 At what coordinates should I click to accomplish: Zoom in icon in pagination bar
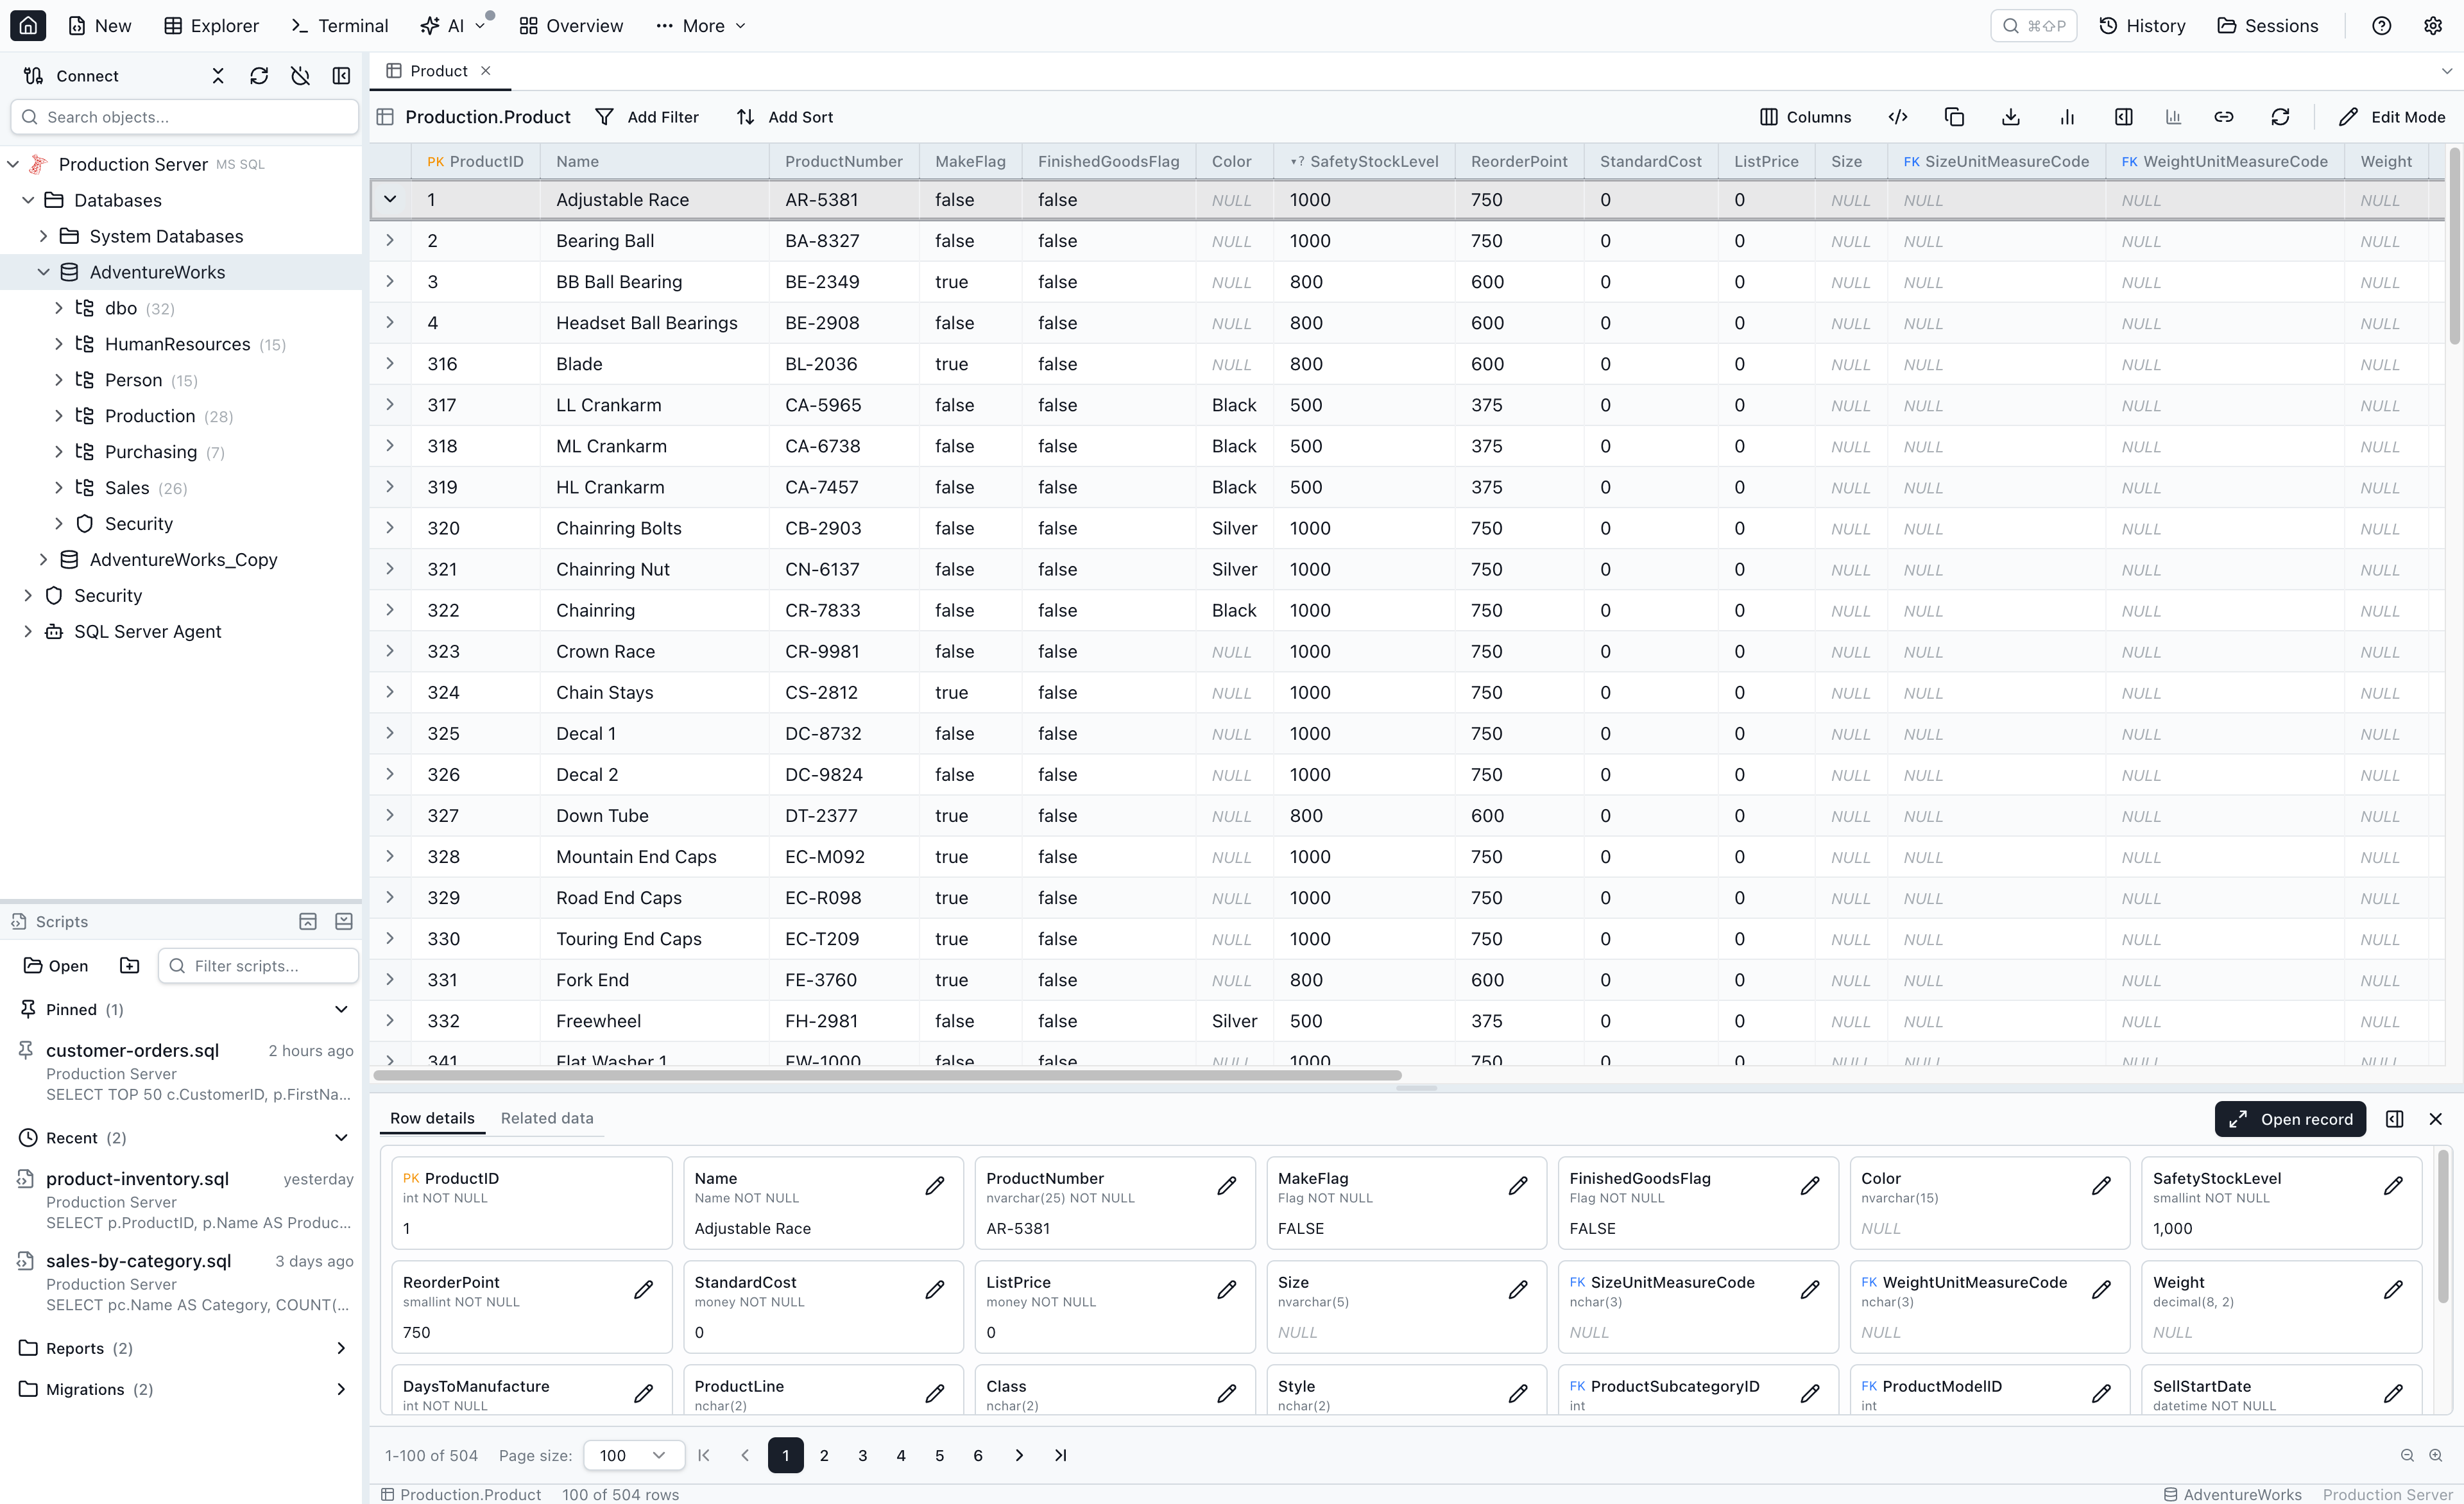coord(2436,1456)
